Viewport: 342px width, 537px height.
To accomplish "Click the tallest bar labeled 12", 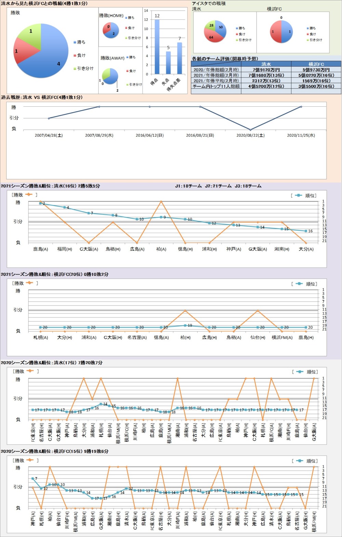I will click(157, 46).
